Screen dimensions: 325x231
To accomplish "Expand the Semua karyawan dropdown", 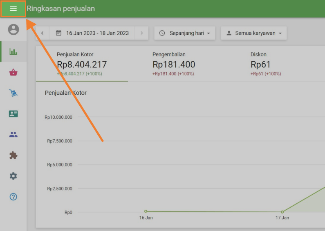I will click(254, 33).
